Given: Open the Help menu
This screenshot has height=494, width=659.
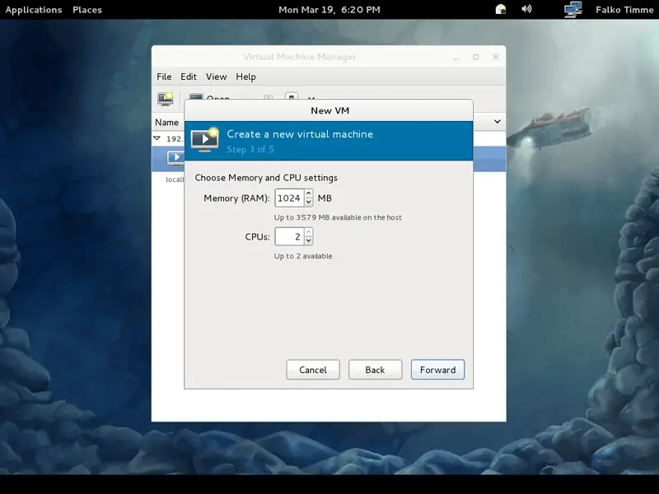Looking at the screenshot, I should (245, 77).
